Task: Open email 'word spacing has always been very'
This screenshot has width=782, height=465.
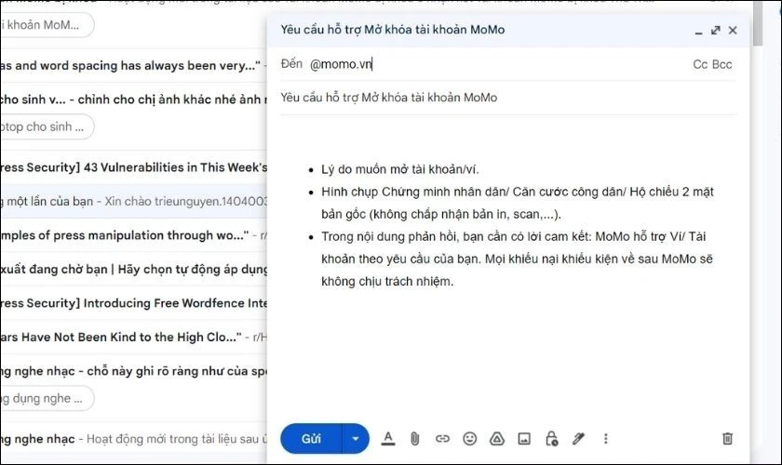Action: coord(134,66)
